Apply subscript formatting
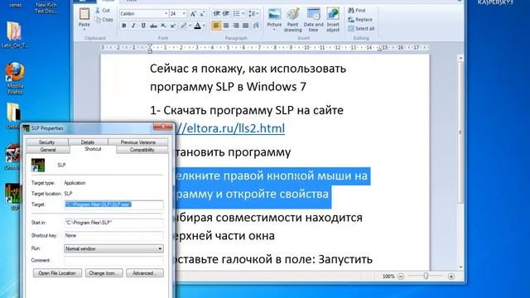The height and width of the screenshot is (298, 530). point(163,26)
